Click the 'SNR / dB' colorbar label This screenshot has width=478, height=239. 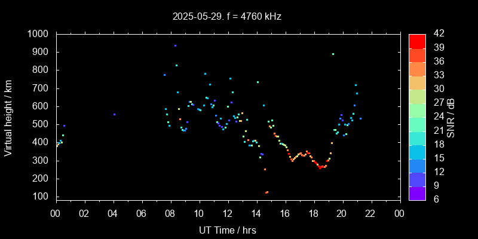click(452, 117)
